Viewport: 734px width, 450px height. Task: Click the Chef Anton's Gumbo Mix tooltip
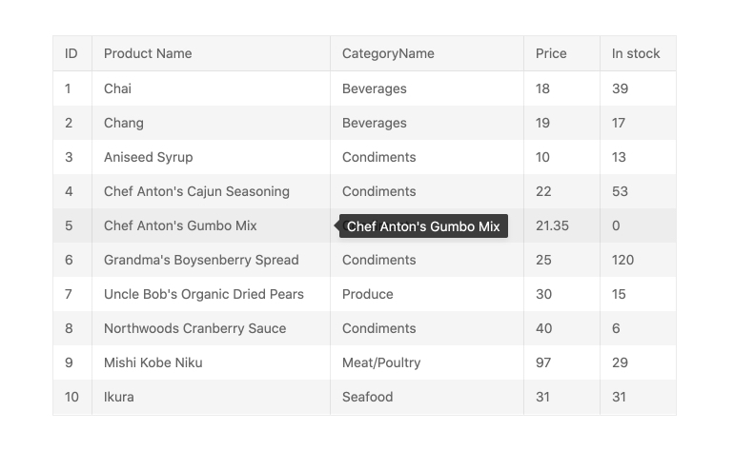click(423, 226)
